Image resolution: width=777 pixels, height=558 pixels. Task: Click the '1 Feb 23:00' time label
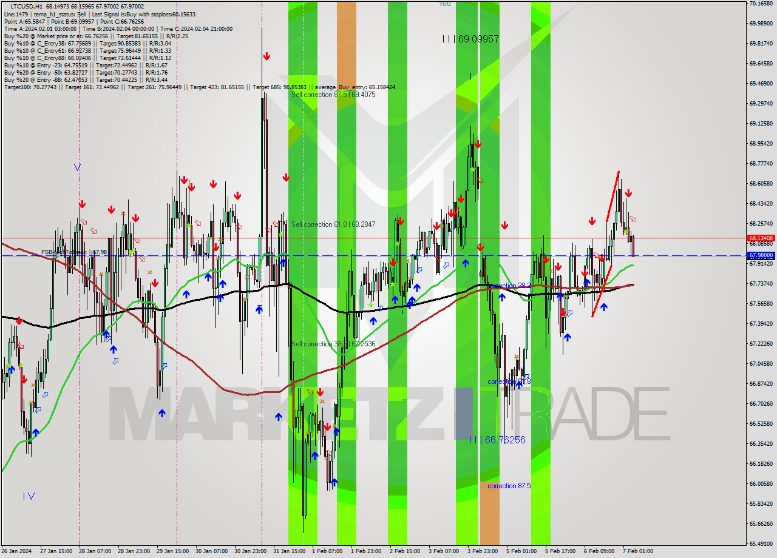coord(366,551)
